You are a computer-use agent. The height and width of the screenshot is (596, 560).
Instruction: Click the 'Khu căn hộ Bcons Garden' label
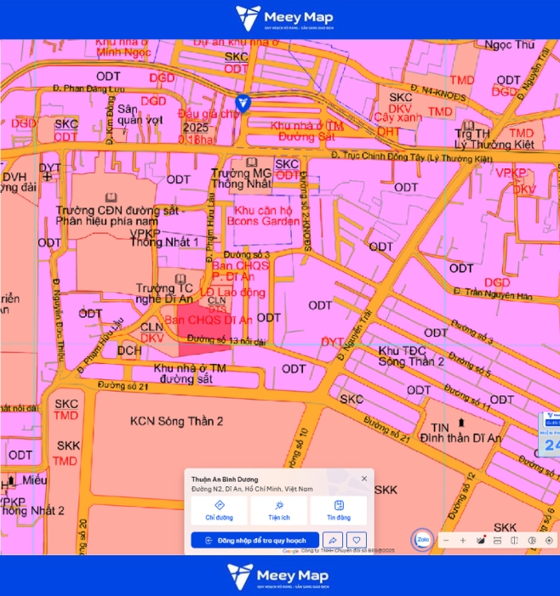pos(263,215)
